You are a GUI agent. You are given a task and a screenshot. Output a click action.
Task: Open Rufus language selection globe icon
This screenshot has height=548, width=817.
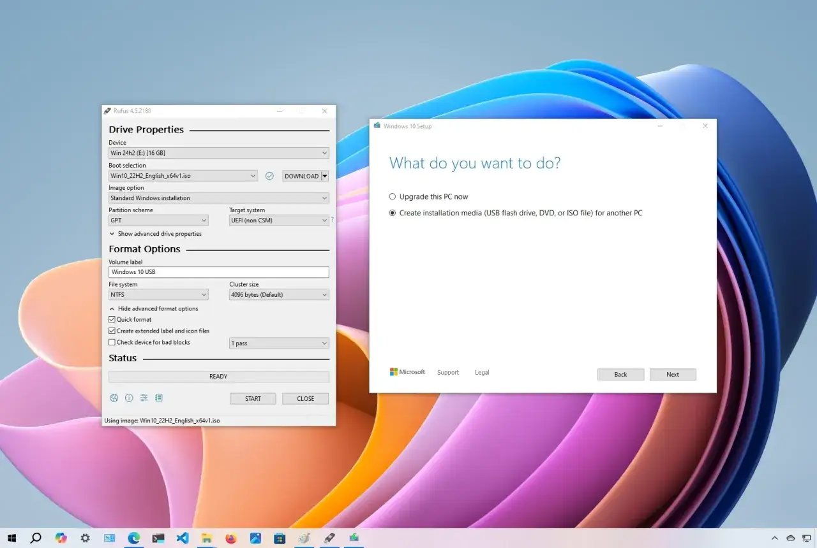coord(114,398)
